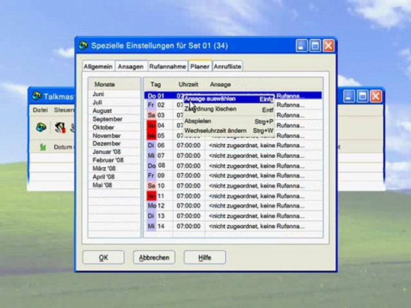Click the Abbrechen button
Screen dimensions: 411x308
(154, 258)
